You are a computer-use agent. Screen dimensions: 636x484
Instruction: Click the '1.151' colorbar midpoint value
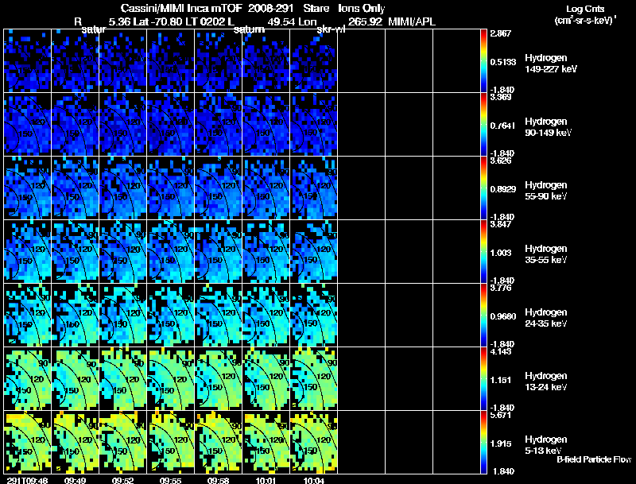point(501,380)
